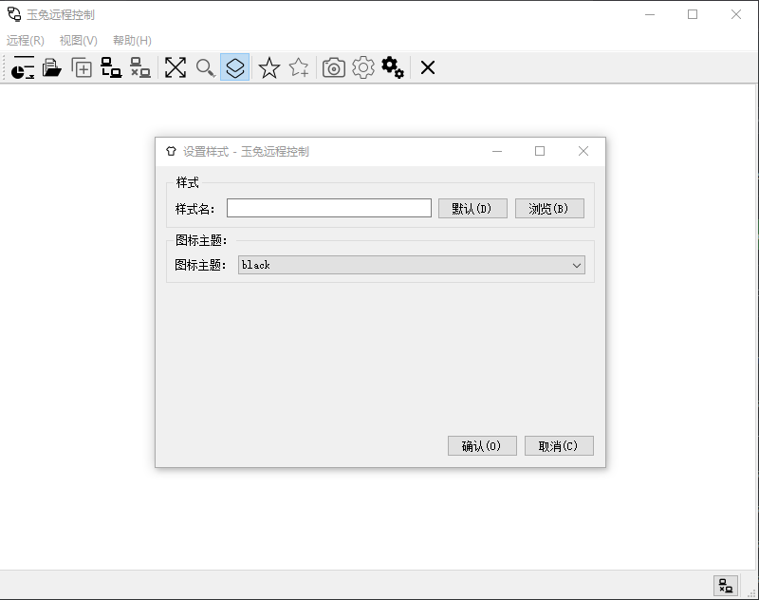Click the pie chart icon in toolbar

pyautogui.click(x=23, y=67)
